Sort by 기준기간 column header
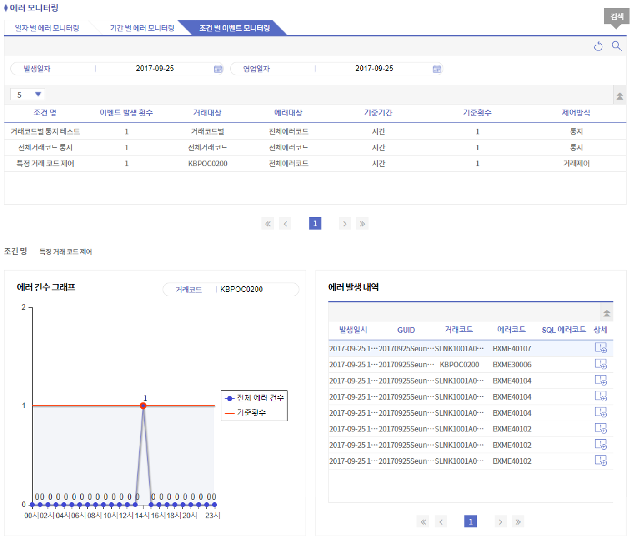632x541 pixels. [x=378, y=113]
